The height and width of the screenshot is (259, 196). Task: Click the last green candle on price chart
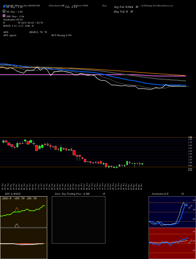click(142, 164)
